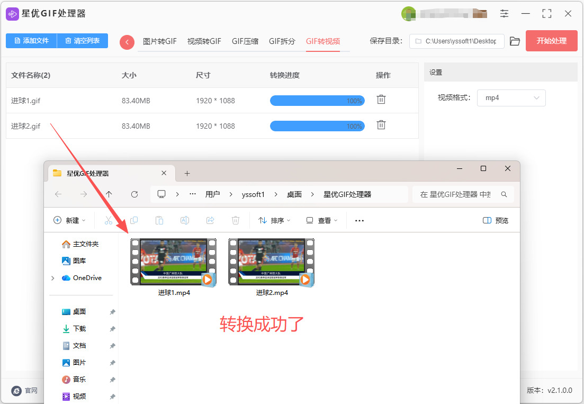Close the 星优GIF处理器 Explorer tab
Viewport: 584px width, 404px height.
click(164, 173)
